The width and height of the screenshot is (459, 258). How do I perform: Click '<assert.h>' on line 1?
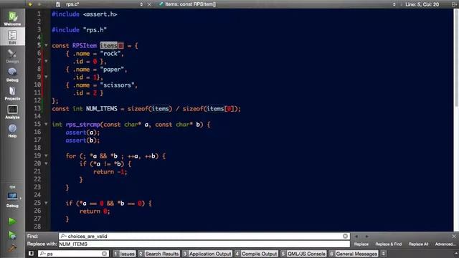pos(100,14)
